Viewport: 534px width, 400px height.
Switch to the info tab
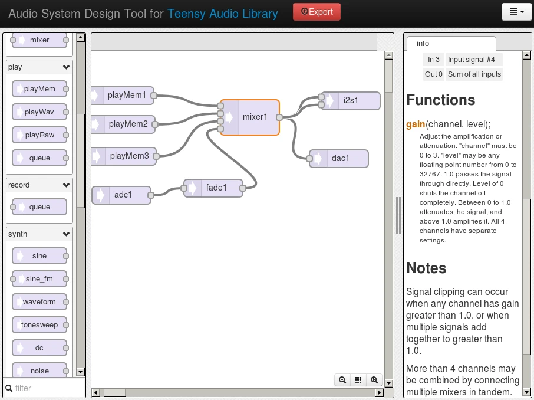coord(423,44)
